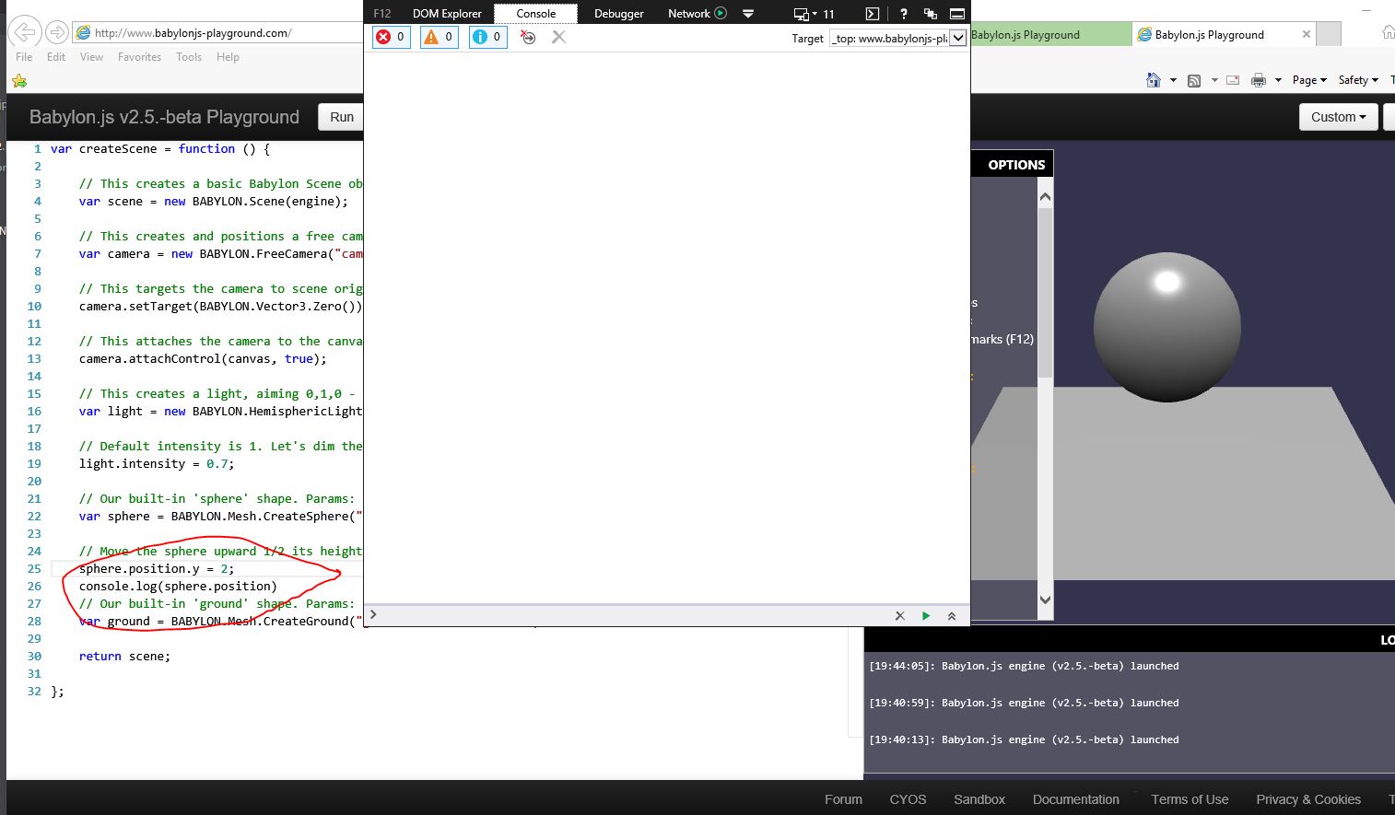
Task: Expand the print options dropdown arrow
Action: (x=1278, y=80)
